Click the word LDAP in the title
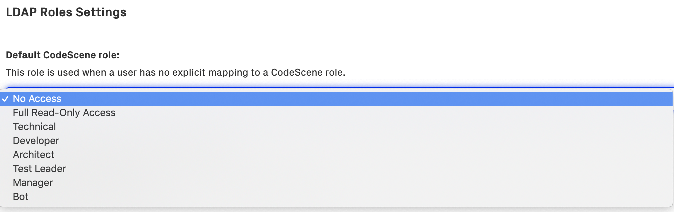 coord(21,13)
